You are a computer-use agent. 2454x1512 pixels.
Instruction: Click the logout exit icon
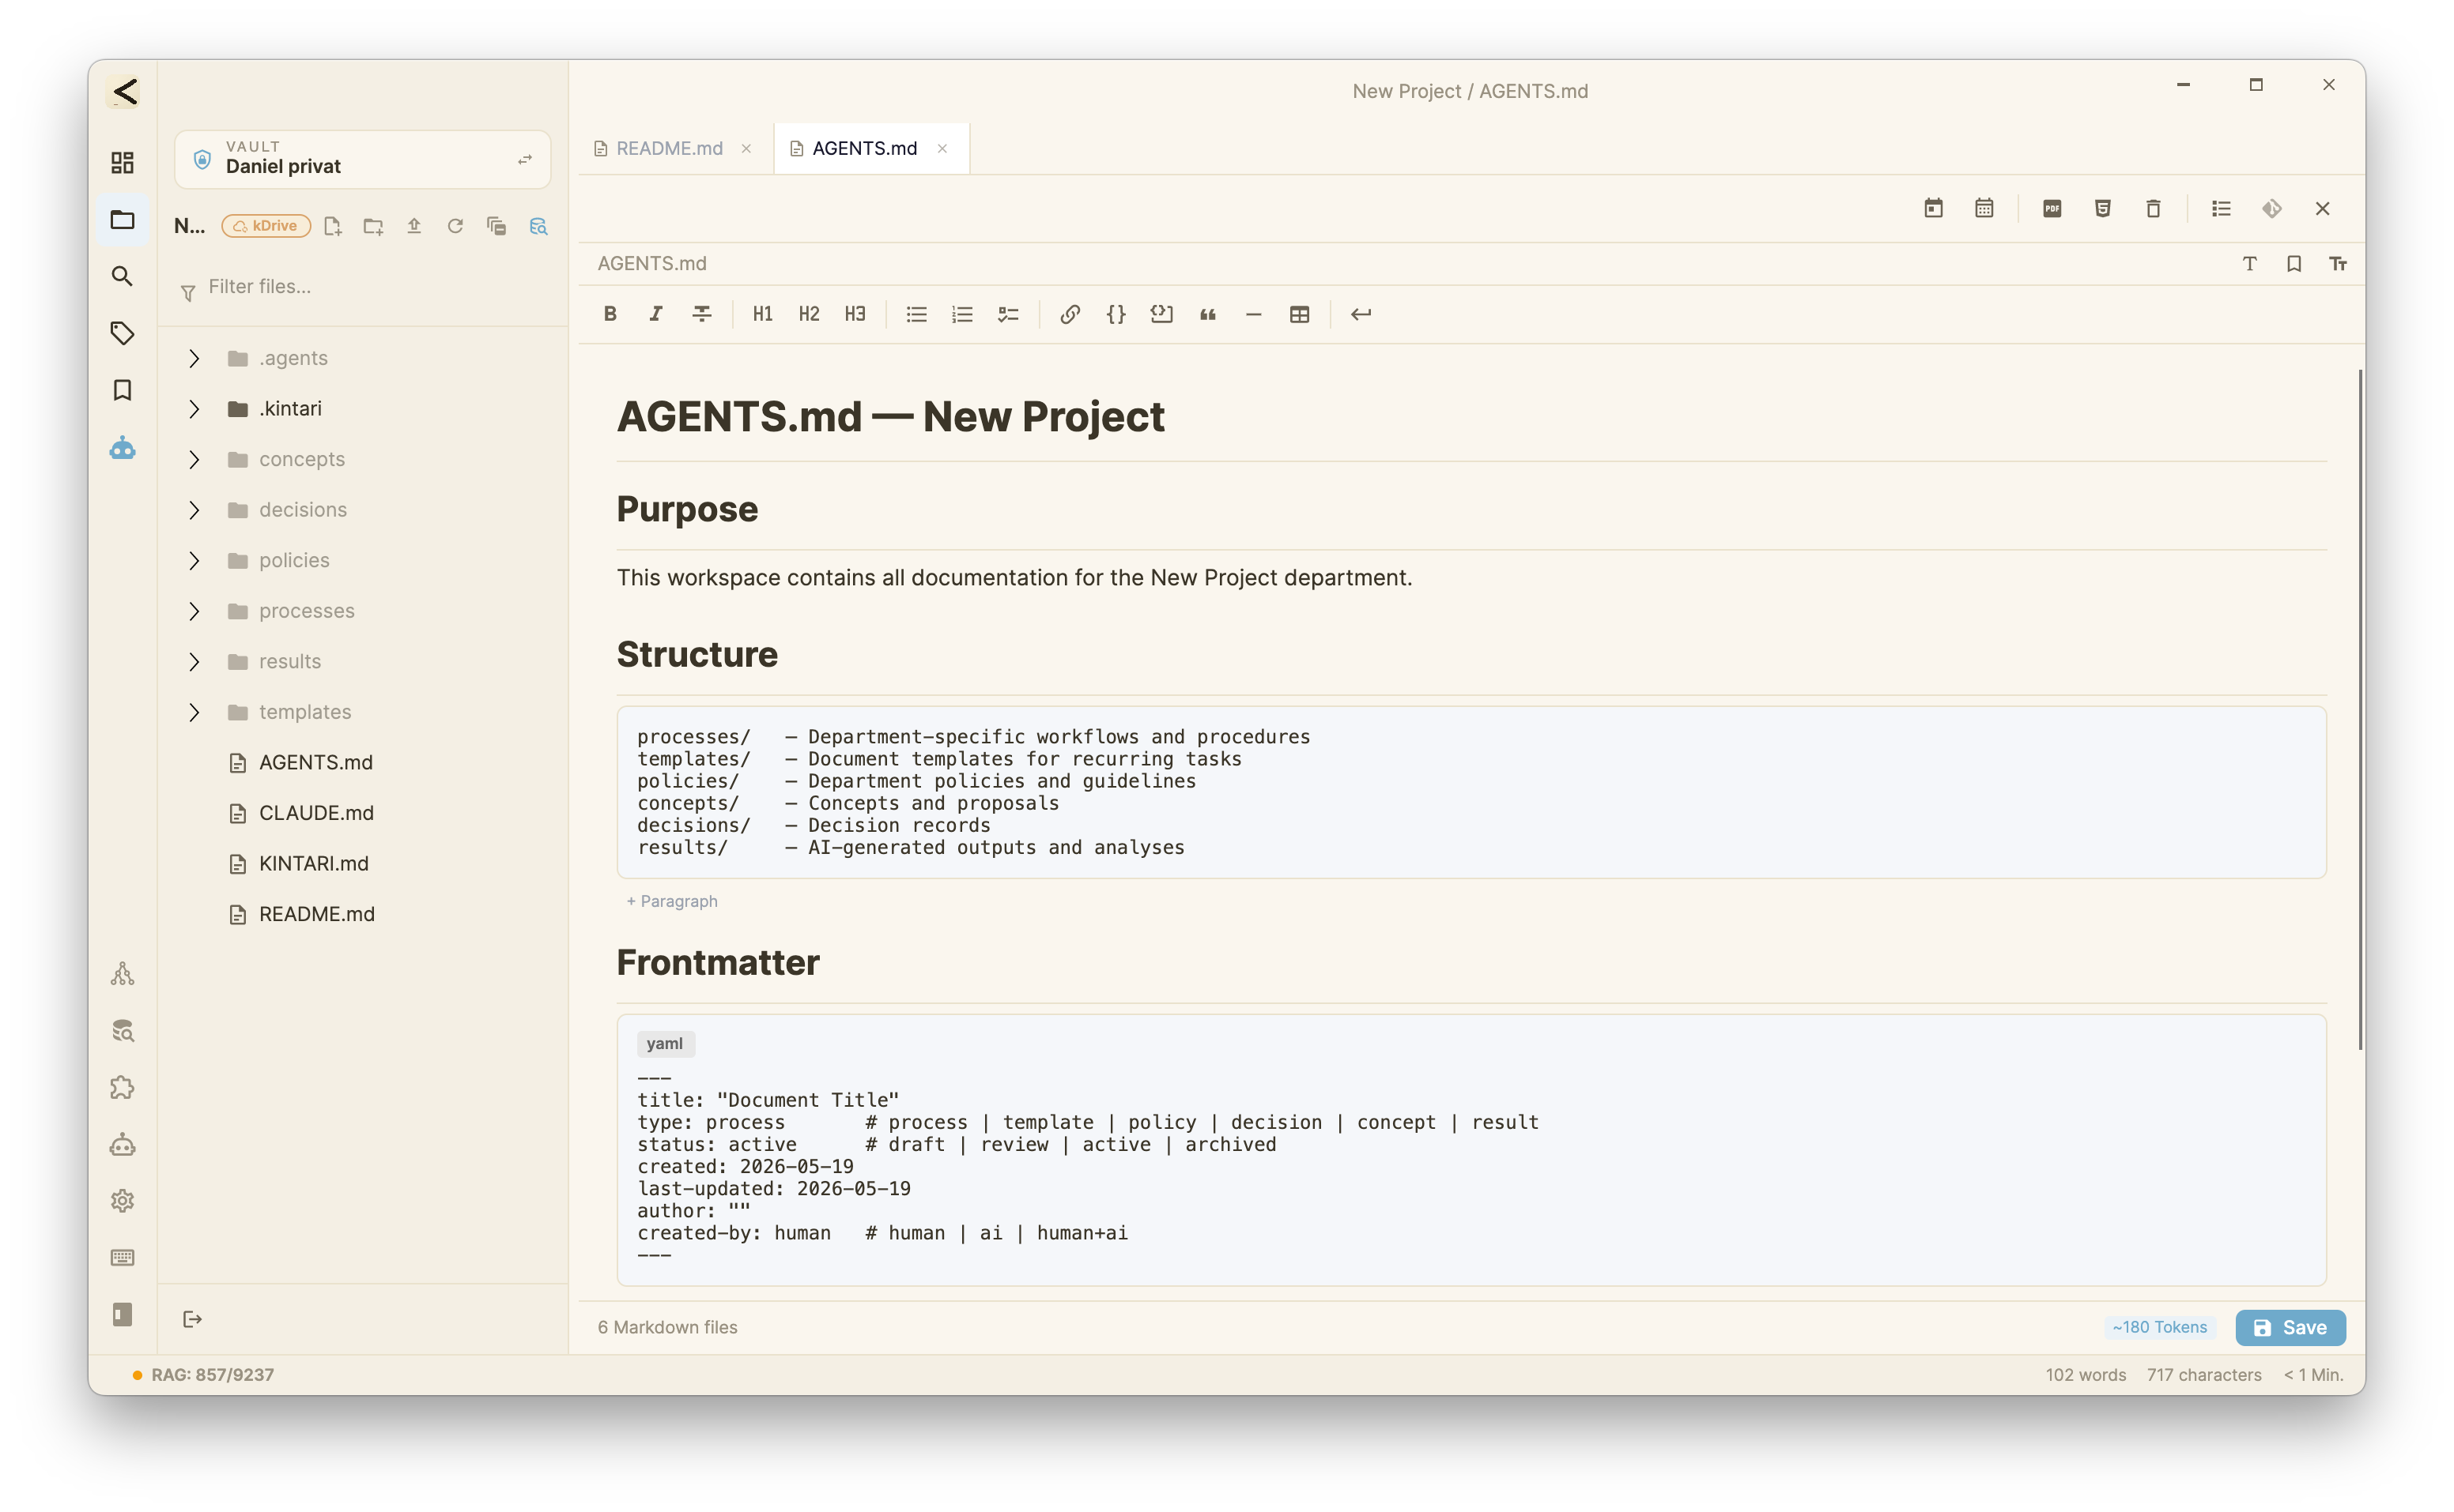coord(192,1320)
